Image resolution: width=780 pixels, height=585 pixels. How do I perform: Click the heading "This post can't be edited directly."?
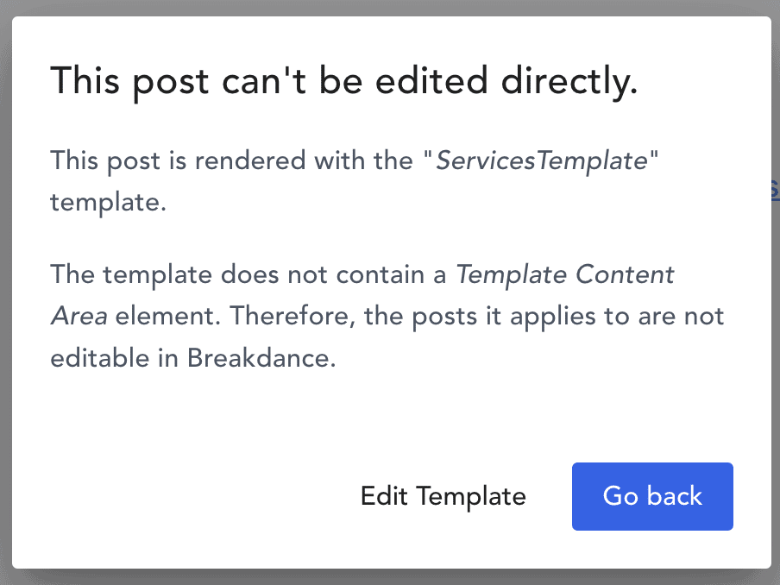point(343,82)
